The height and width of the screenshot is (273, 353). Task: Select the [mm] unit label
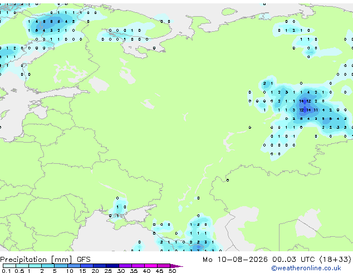(x=62, y=260)
